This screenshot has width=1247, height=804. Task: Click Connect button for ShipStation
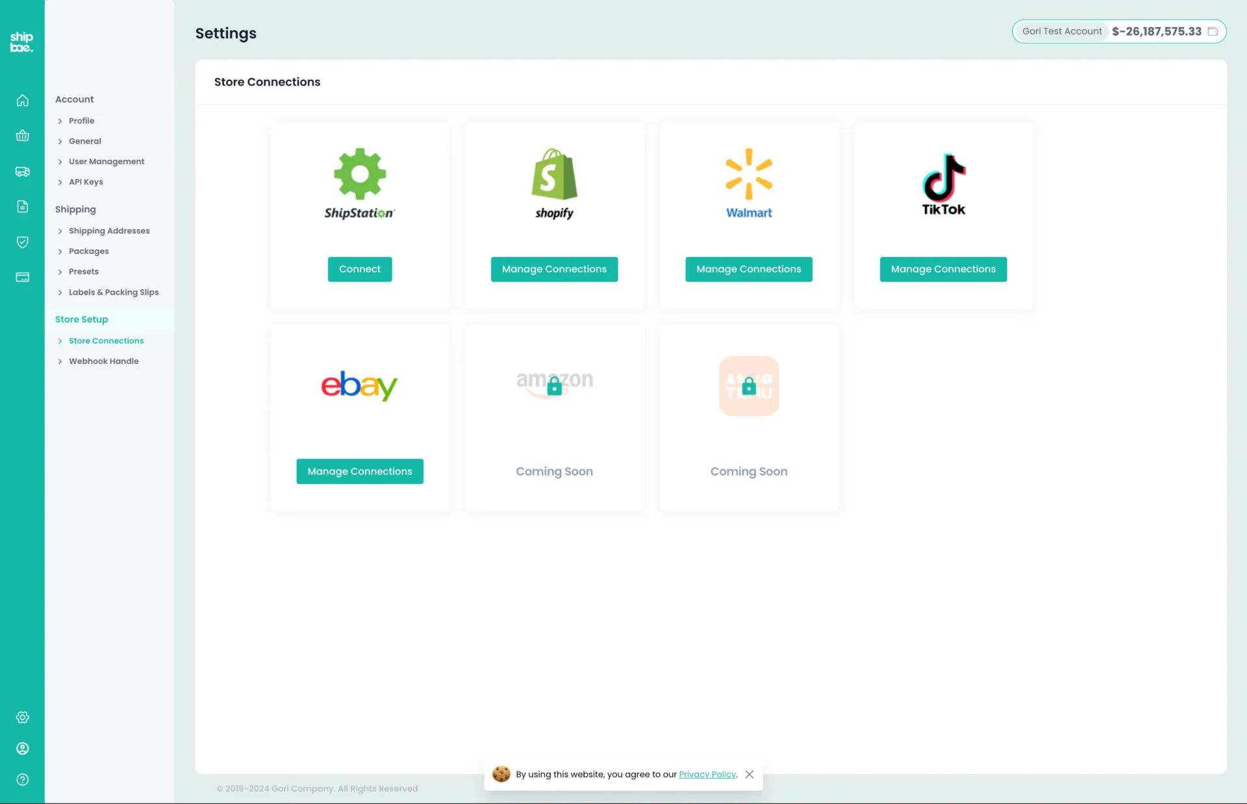pyautogui.click(x=360, y=269)
